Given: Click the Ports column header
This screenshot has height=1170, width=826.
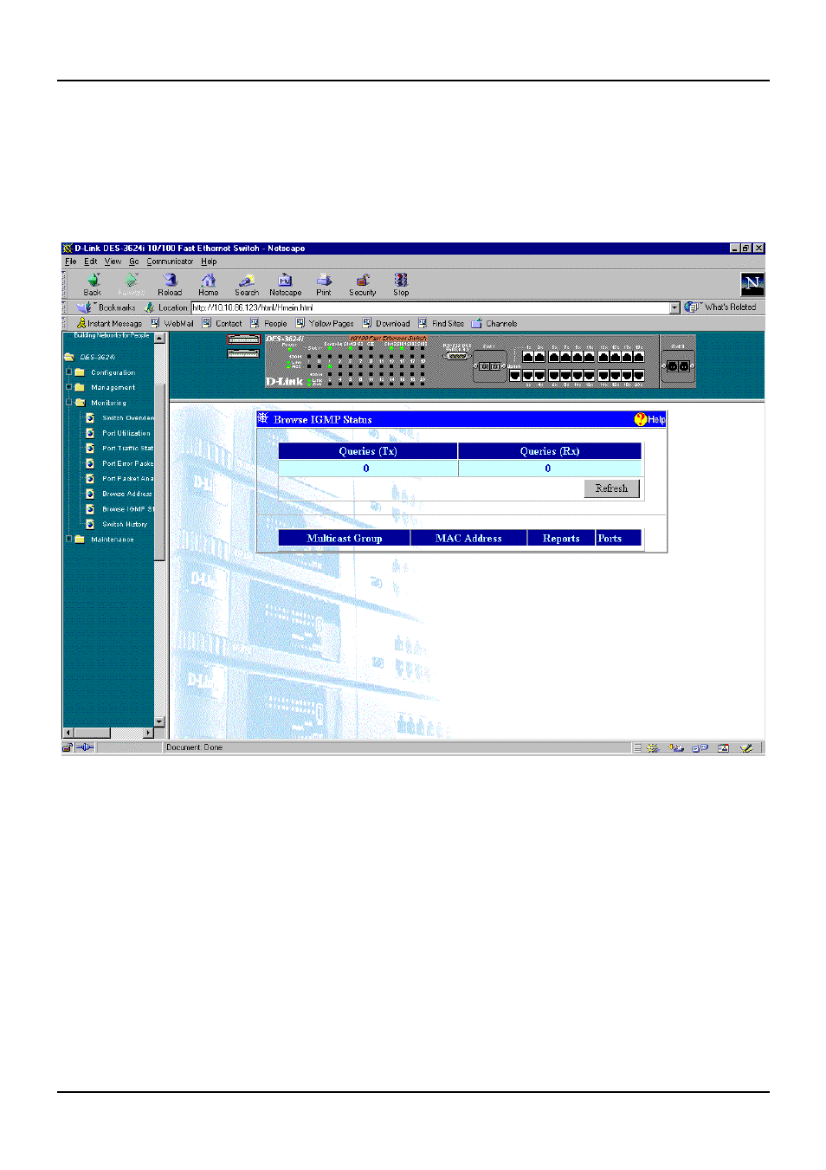Looking at the screenshot, I should tap(618, 538).
